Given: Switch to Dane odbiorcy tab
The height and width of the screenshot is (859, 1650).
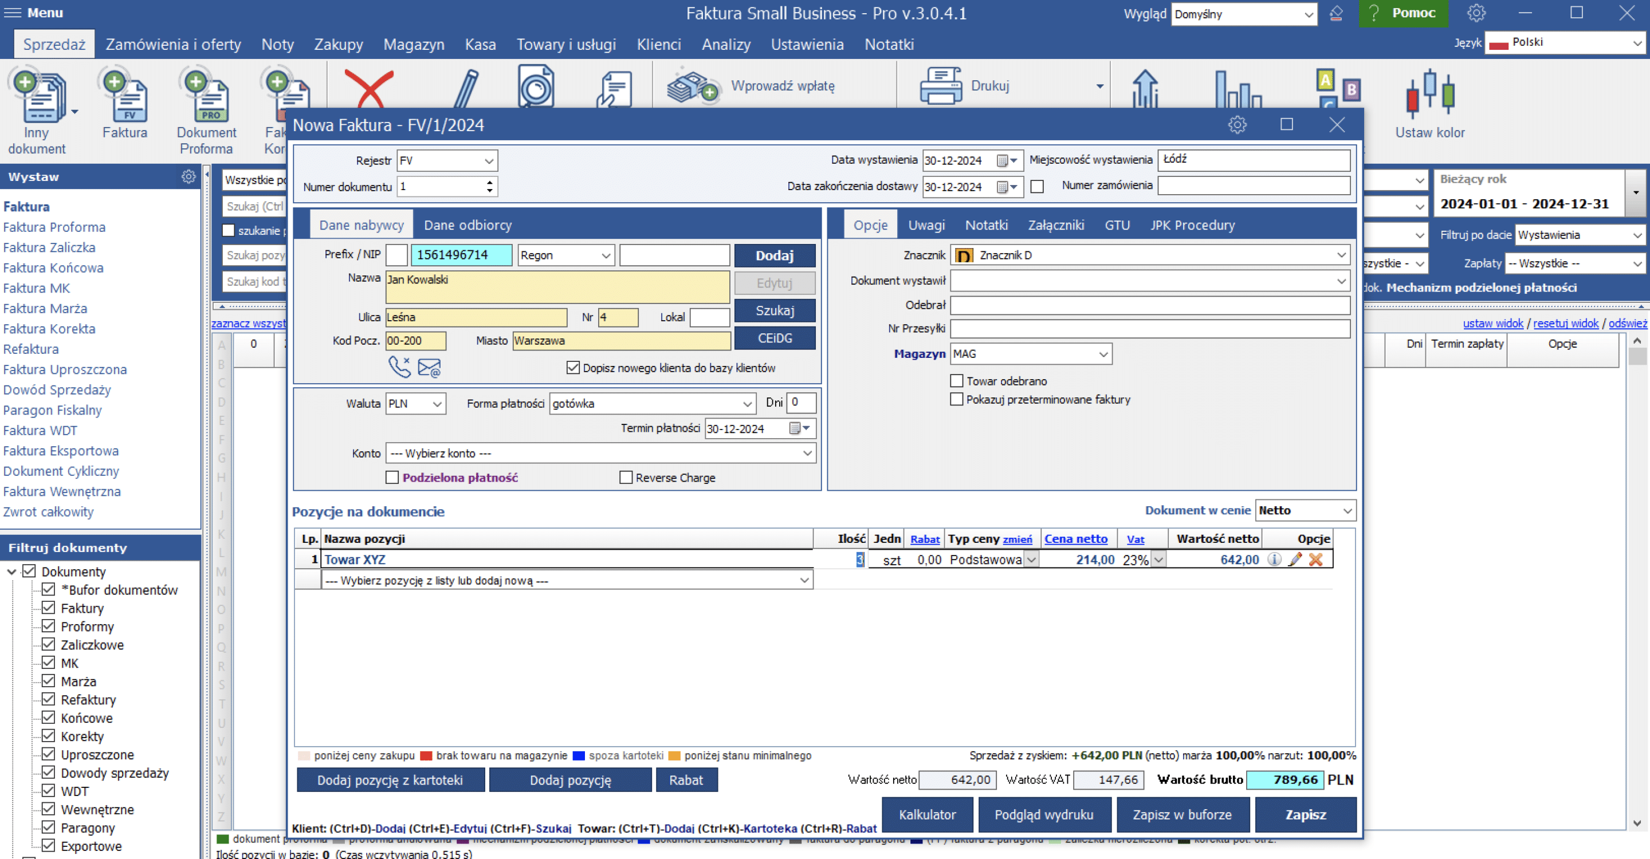Looking at the screenshot, I should pos(467,225).
